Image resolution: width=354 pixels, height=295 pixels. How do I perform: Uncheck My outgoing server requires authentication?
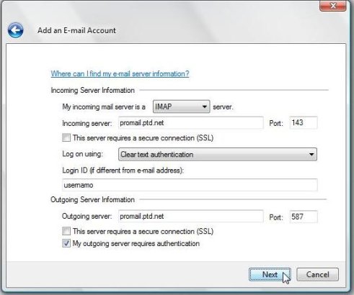(66, 243)
